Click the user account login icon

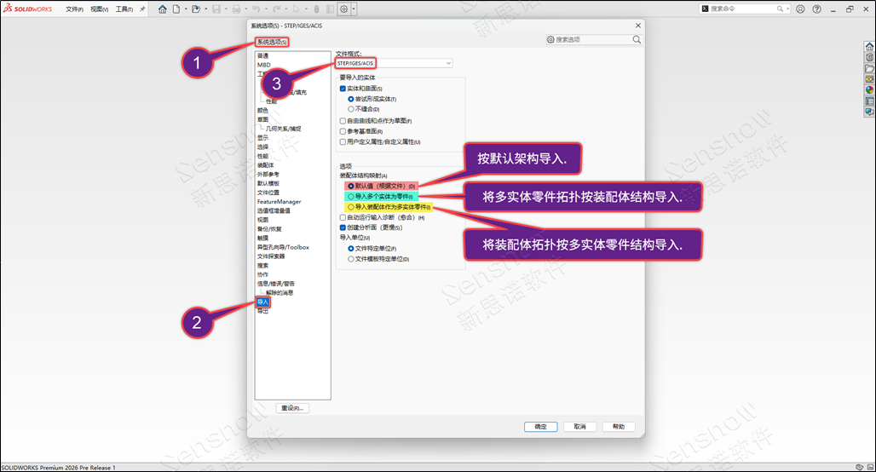point(800,9)
